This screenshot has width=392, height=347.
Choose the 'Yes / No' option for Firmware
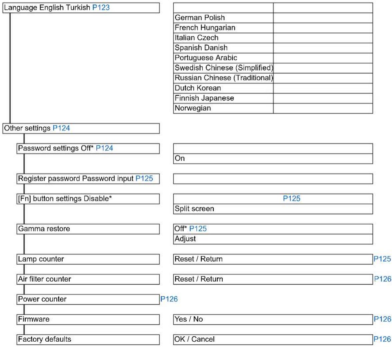(273, 320)
